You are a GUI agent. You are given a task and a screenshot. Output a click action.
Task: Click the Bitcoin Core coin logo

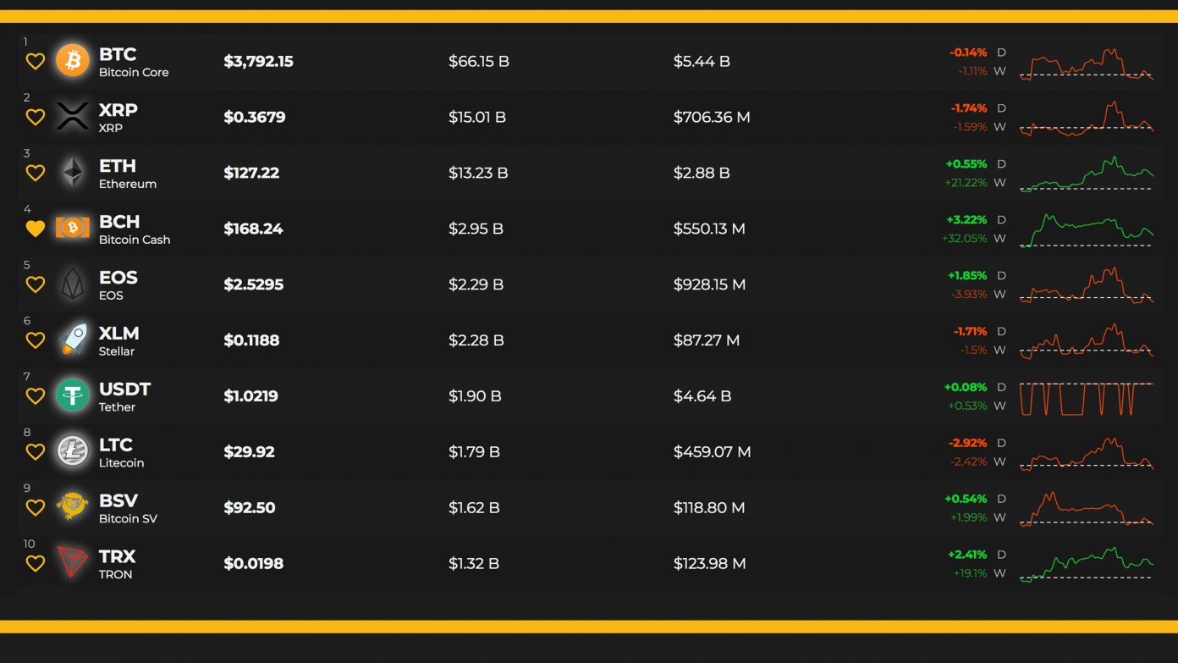coord(73,61)
